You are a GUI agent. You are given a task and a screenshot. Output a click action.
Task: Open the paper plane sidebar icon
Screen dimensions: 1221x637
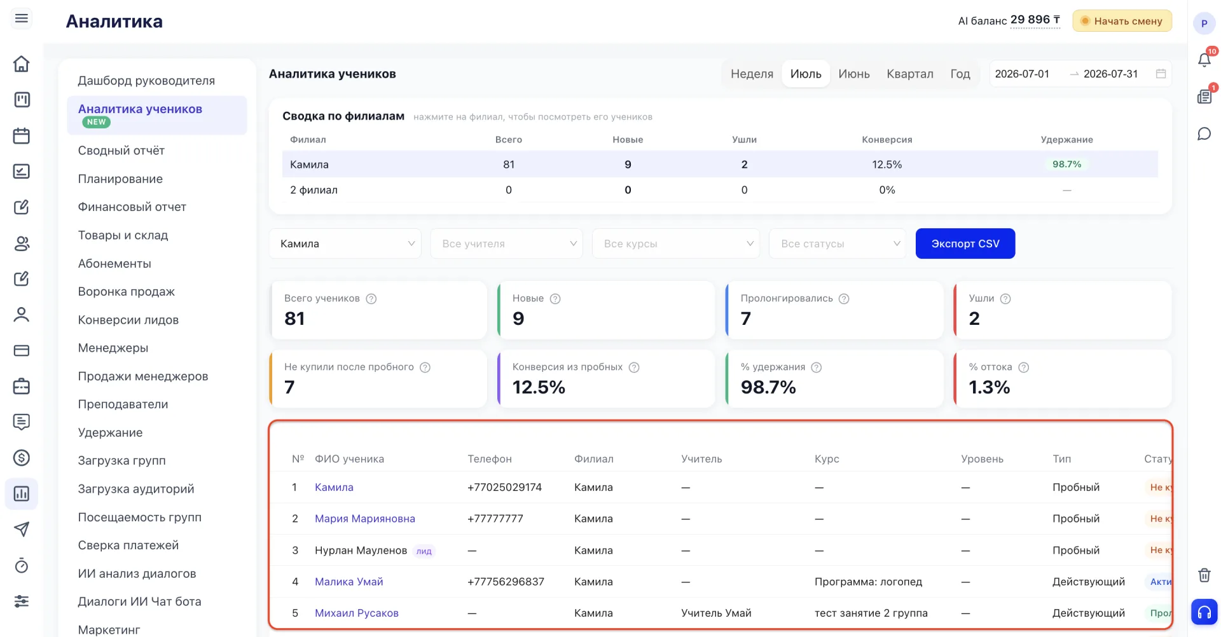pyautogui.click(x=22, y=529)
